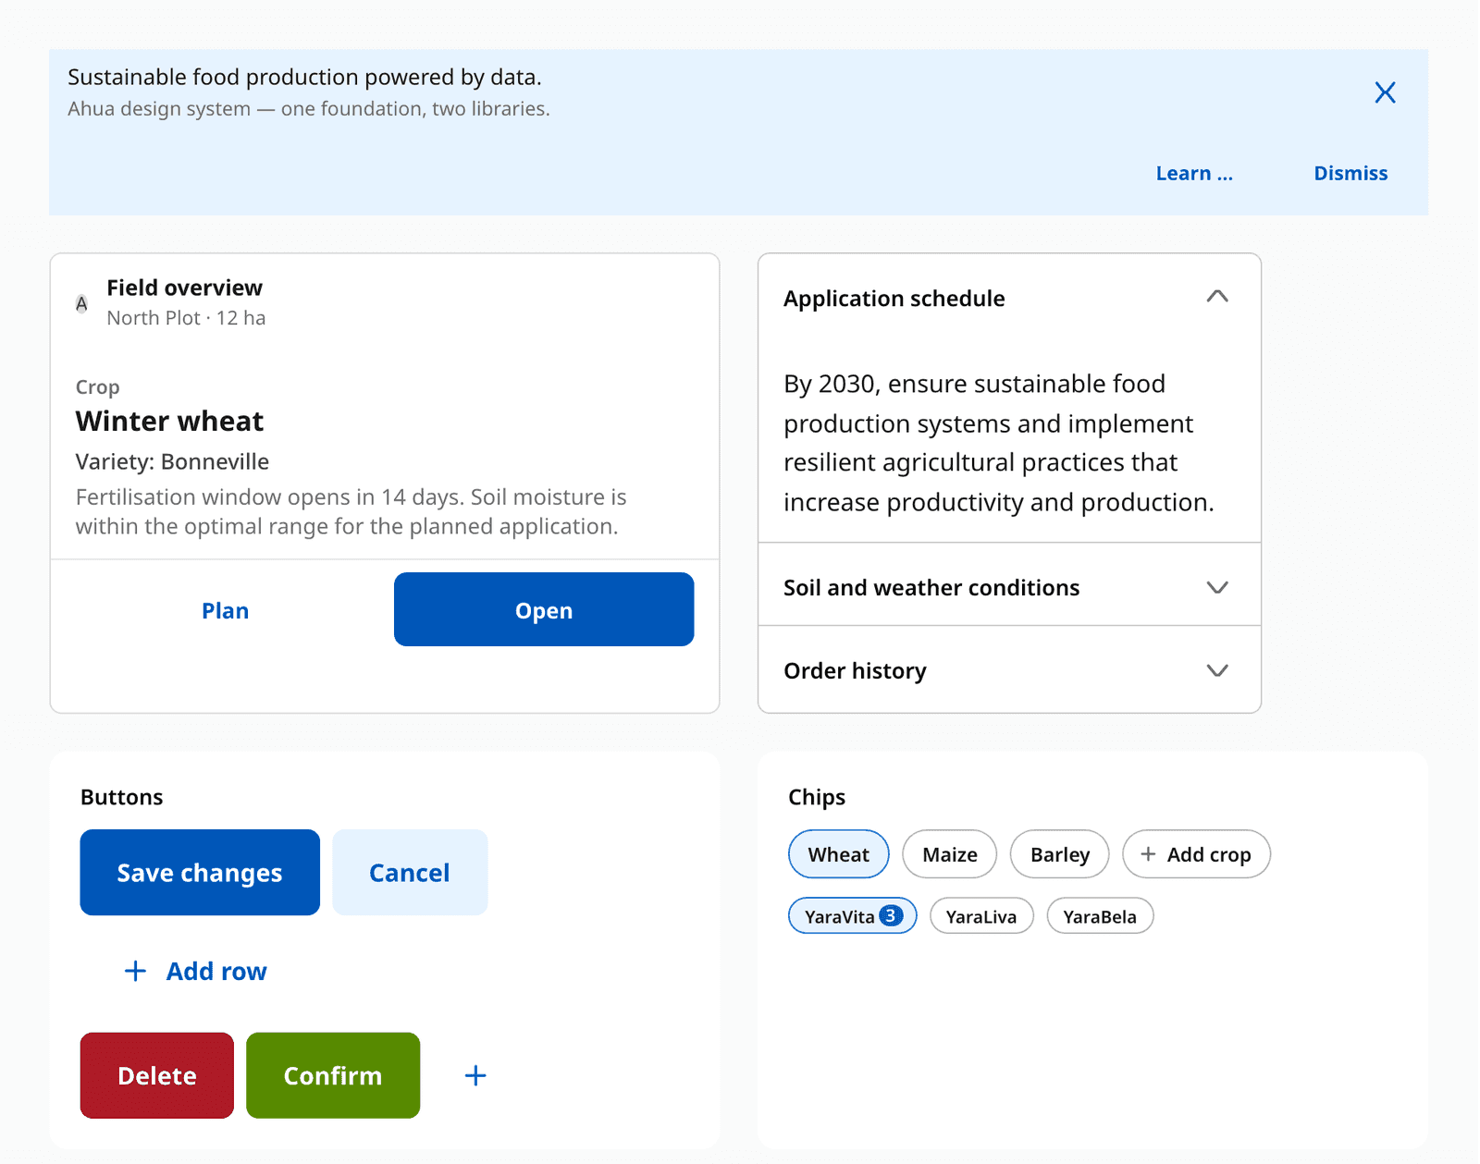Click Save changes button

point(200,872)
